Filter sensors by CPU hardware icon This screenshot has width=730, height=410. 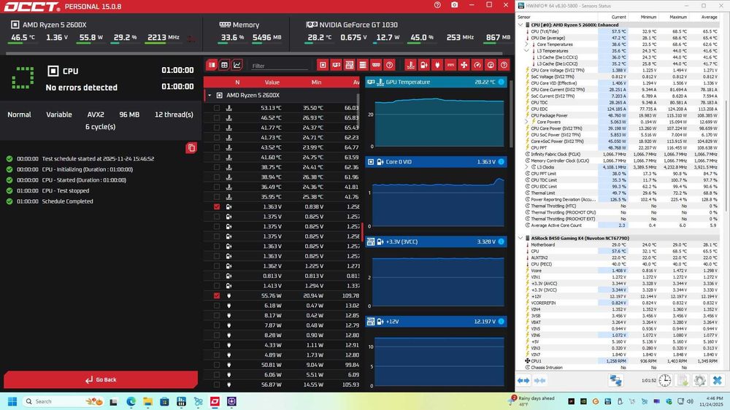pyautogui.click(x=323, y=65)
